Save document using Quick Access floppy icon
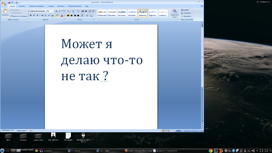This screenshot has height=153, width=272. (9, 2)
